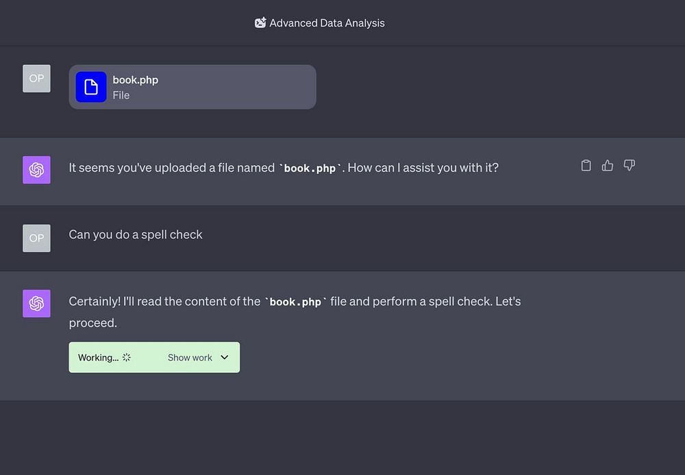Click the inline book.php code in the "Certainly!" reply

pyautogui.click(x=295, y=302)
